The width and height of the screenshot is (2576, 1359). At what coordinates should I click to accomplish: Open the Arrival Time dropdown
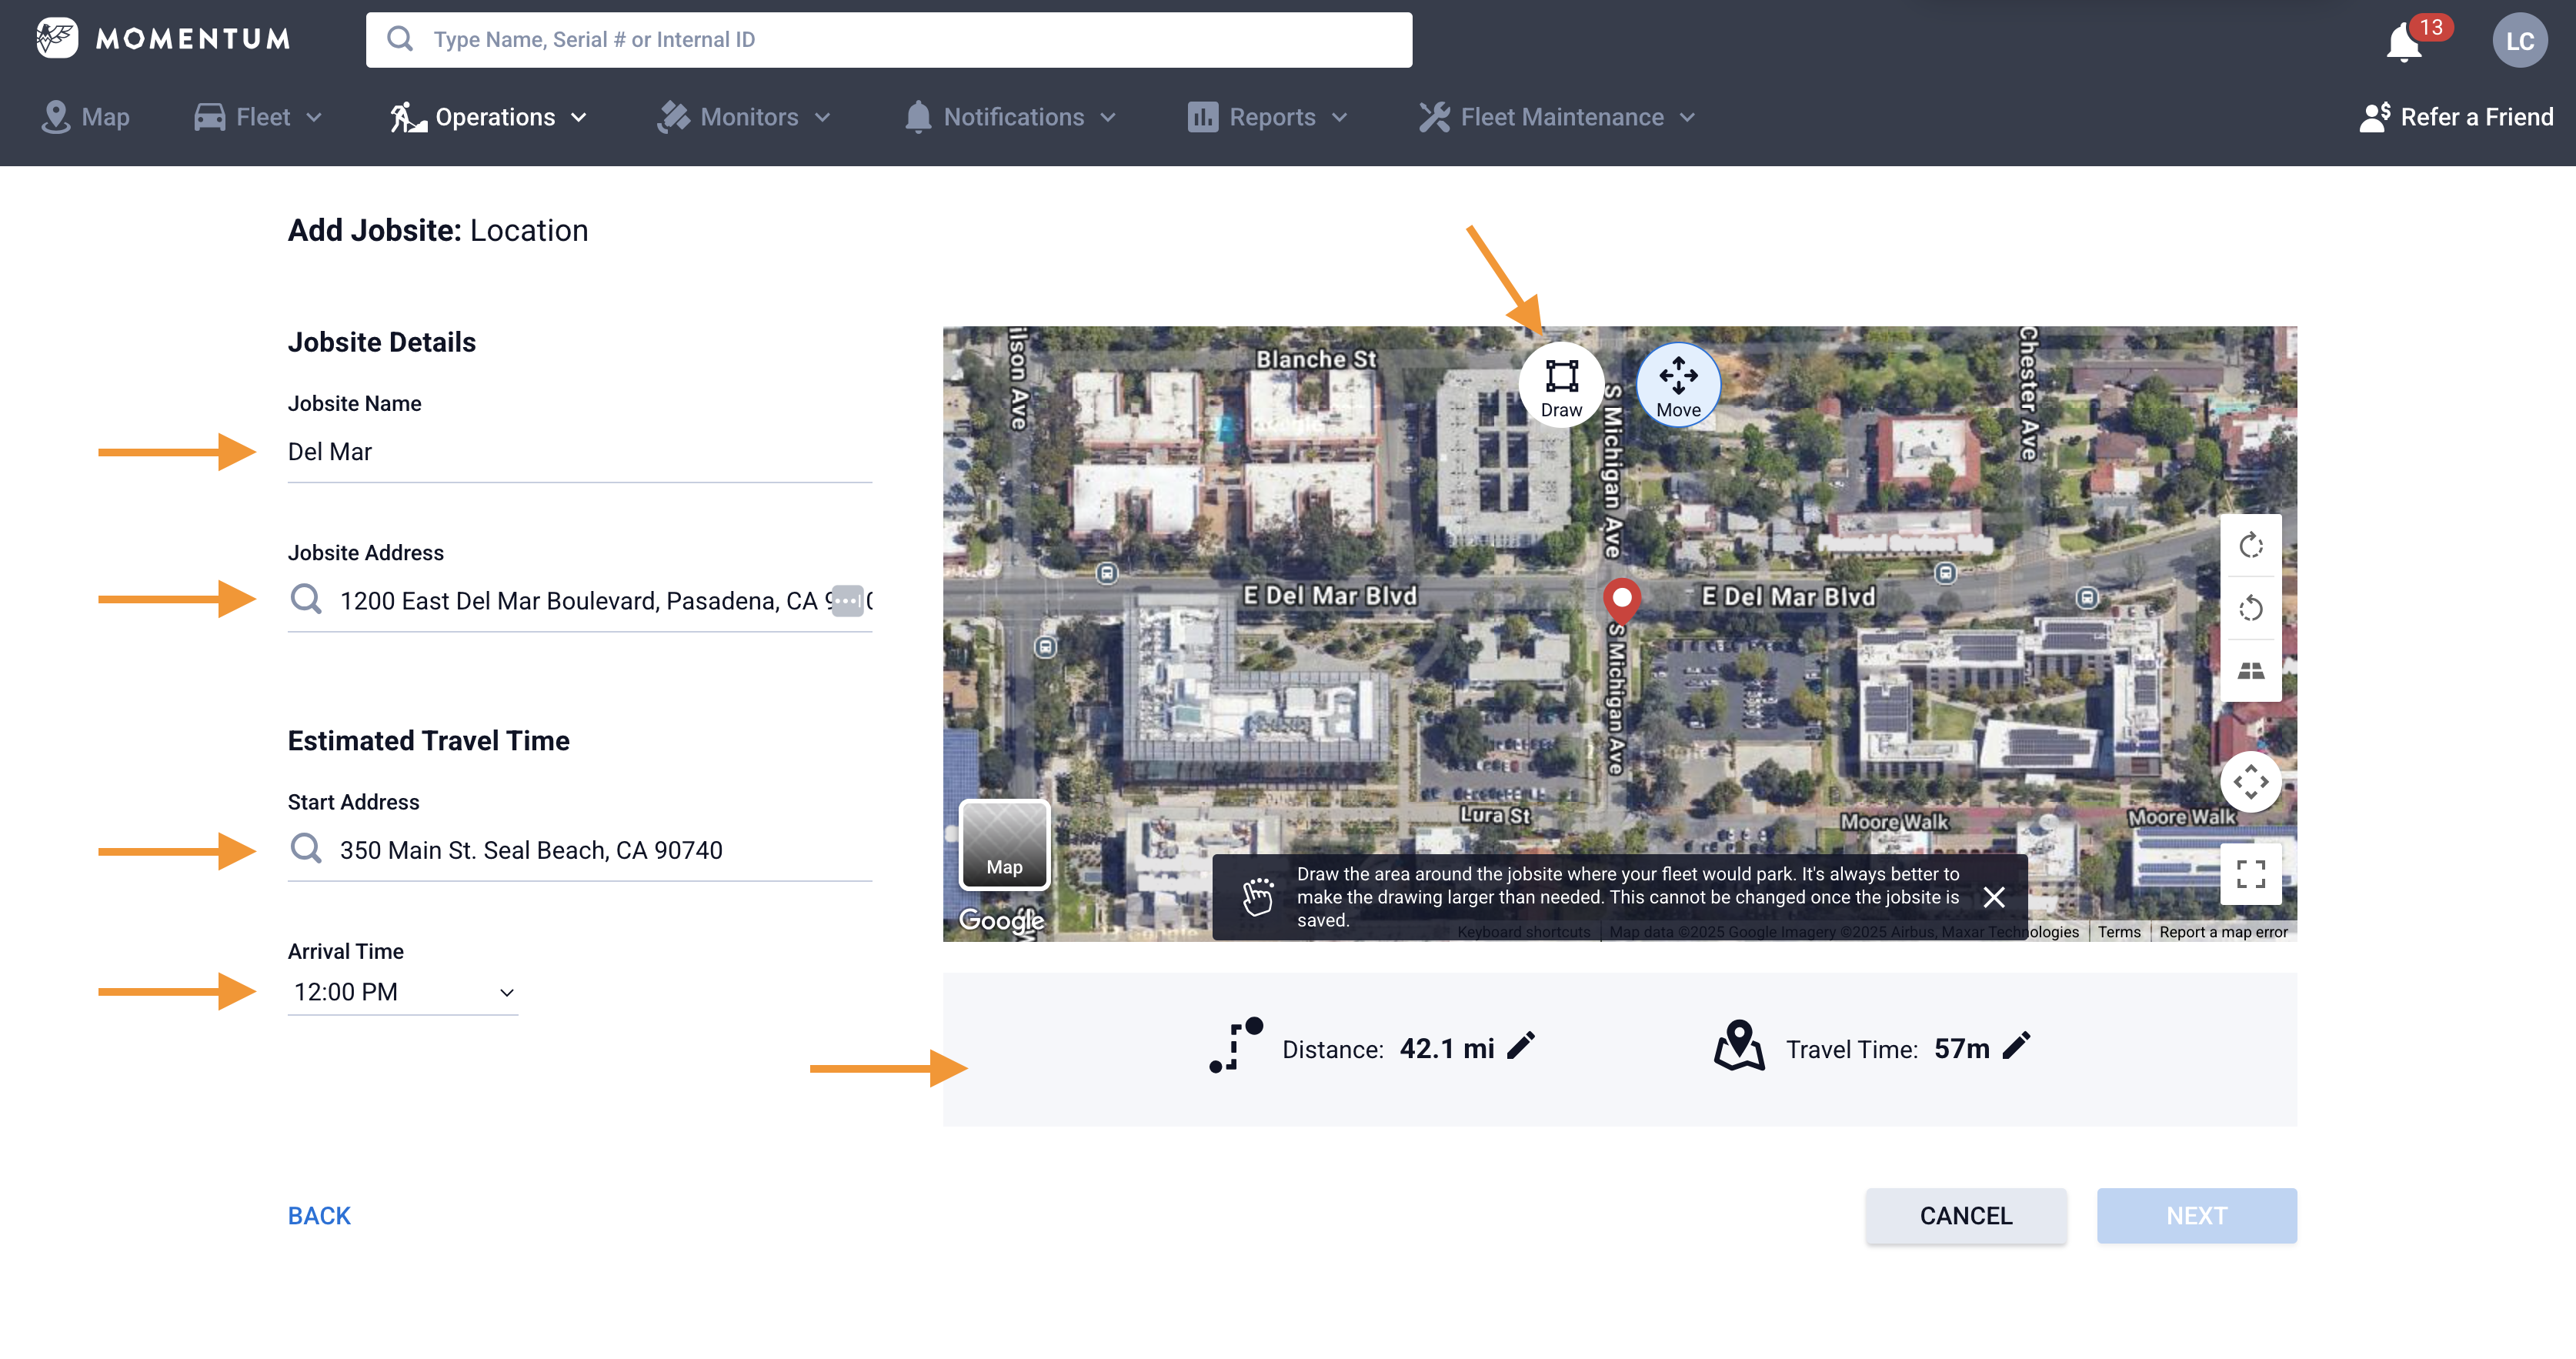point(403,992)
